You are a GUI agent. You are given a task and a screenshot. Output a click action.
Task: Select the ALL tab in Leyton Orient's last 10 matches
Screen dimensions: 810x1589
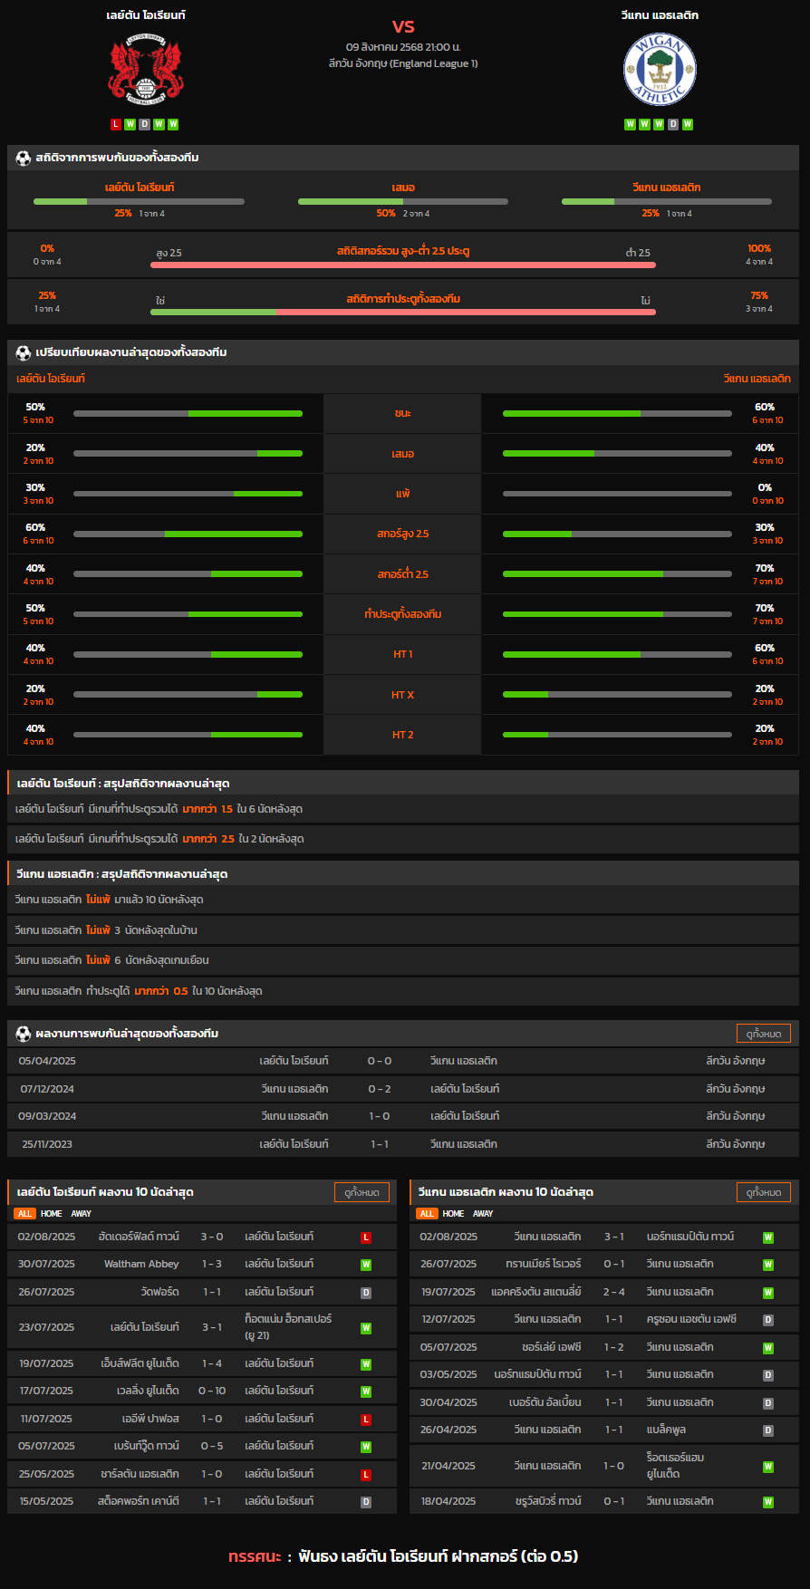coord(24,1214)
